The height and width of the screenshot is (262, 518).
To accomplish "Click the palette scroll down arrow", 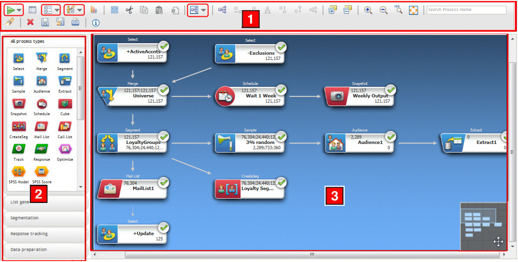I will click(x=81, y=187).
